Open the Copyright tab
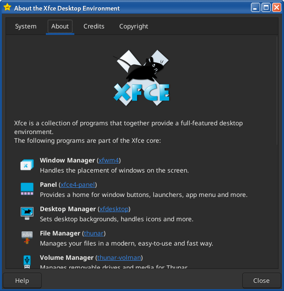The height and width of the screenshot is (291, 284). [134, 26]
